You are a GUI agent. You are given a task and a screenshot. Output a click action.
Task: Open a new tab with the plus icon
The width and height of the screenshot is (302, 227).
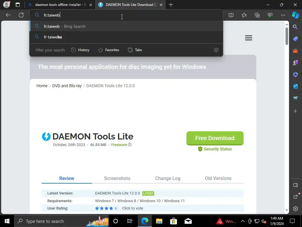(x=171, y=5)
